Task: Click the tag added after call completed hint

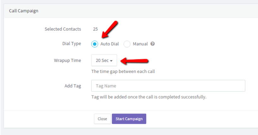Action: [x=149, y=97]
